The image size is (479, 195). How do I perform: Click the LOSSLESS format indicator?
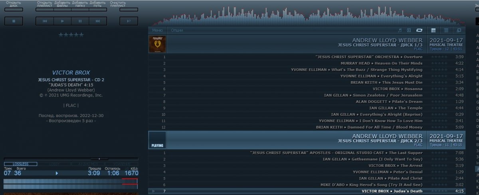(21, 164)
